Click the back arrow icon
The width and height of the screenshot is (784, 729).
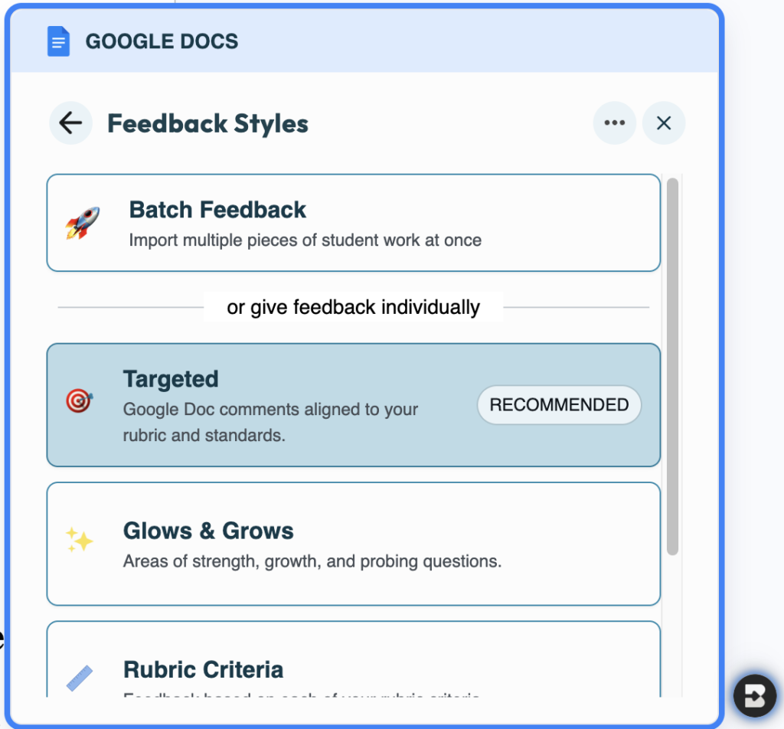(70, 123)
